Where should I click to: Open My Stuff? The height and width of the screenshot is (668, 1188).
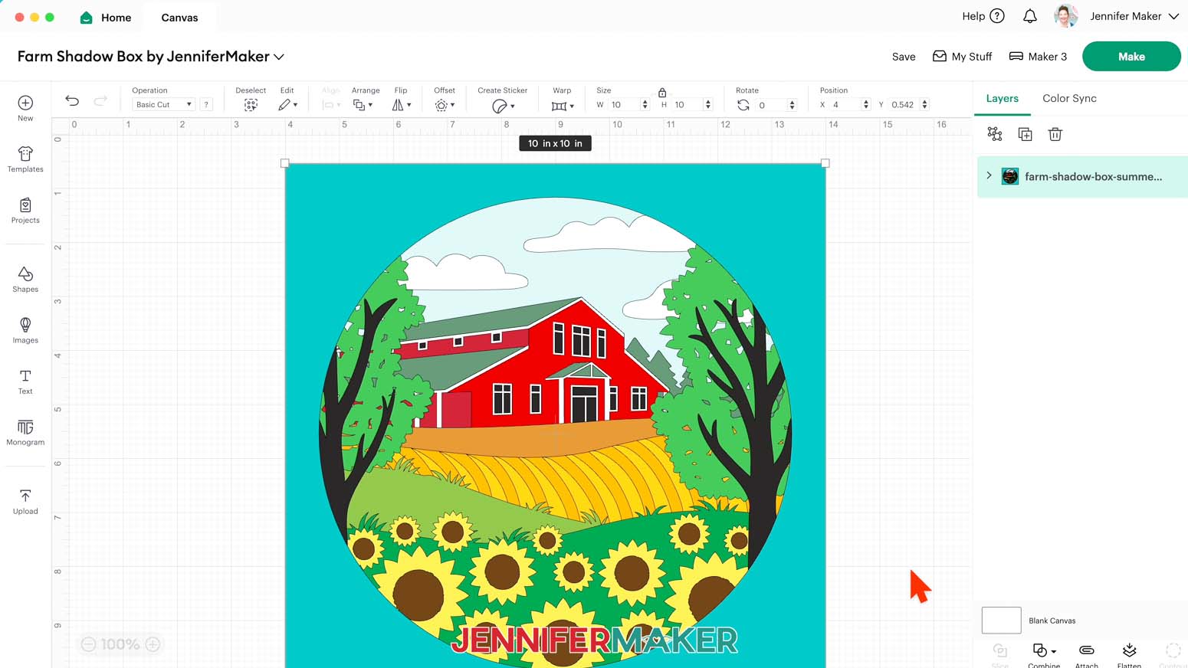click(x=962, y=57)
